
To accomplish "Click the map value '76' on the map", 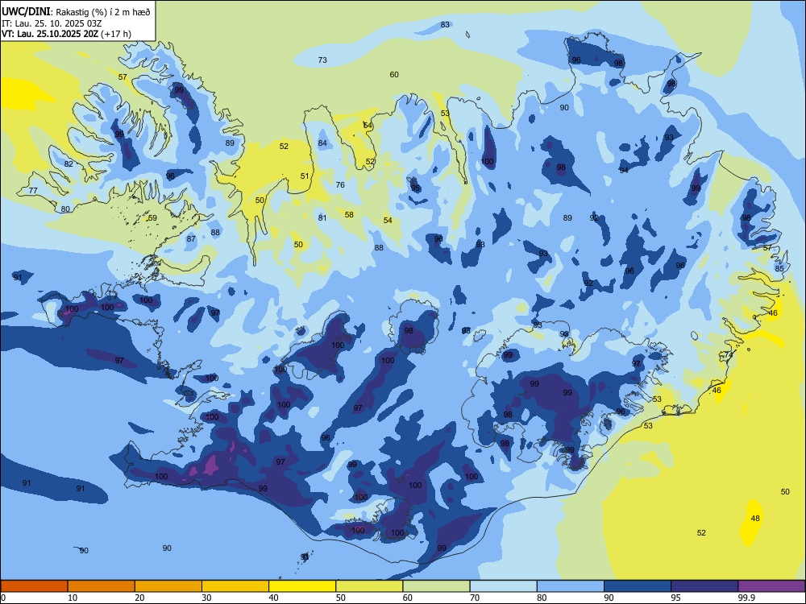I will (340, 185).
